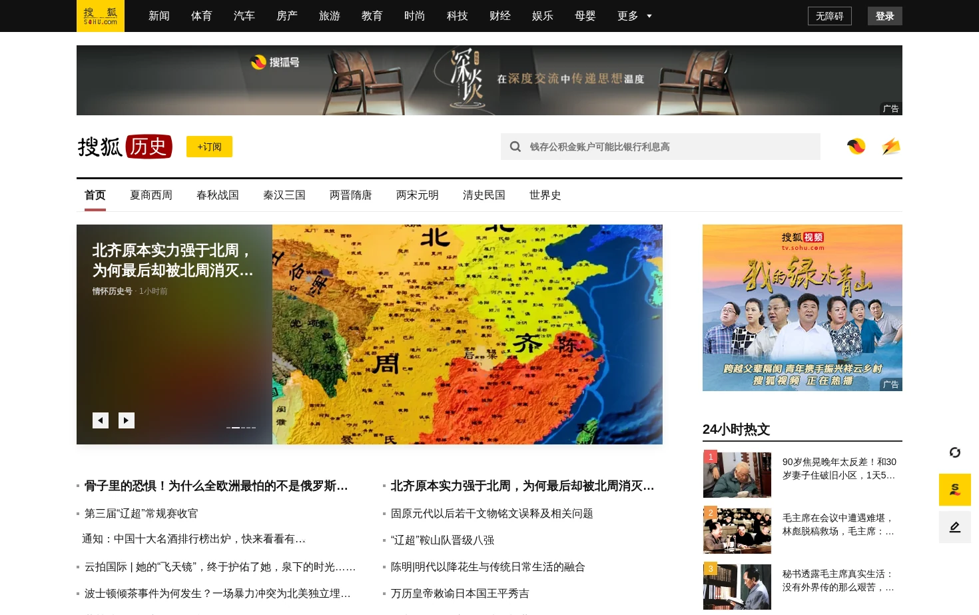
Task: Go to previous carousel slide
Action: pyautogui.click(x=101, y=420)
